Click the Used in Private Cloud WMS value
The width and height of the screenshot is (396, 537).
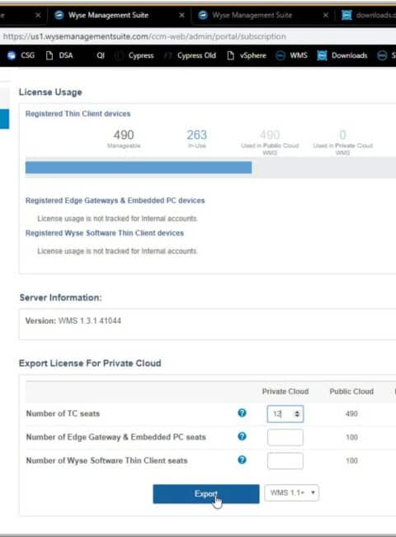(x=342, y=135)
